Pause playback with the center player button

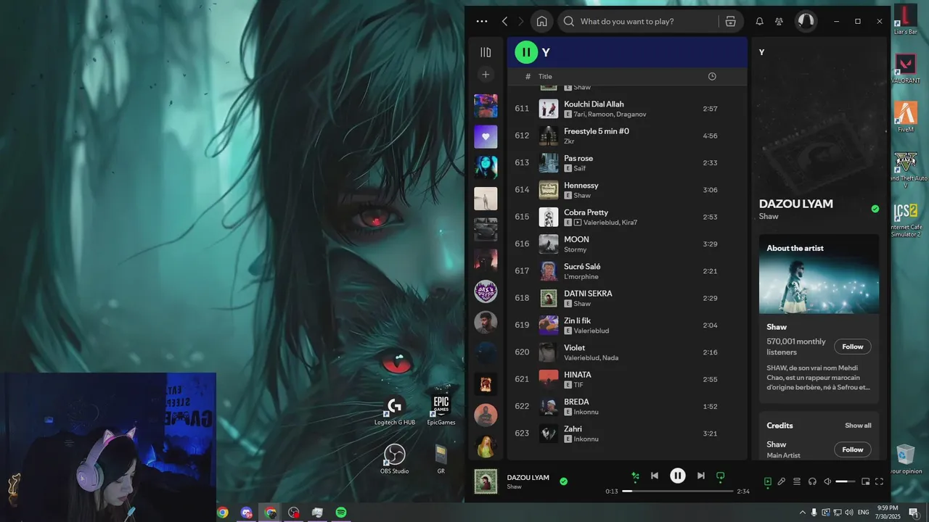click(677, 476)
